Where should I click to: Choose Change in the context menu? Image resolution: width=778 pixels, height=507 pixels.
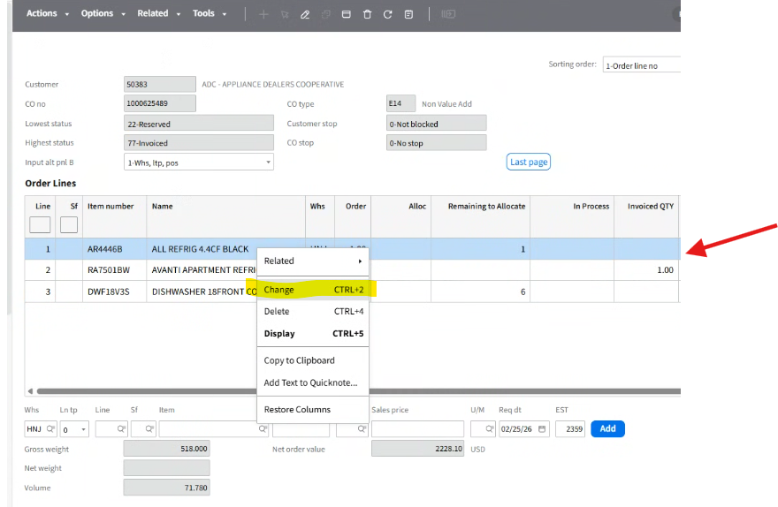click(x=313, y=290)
